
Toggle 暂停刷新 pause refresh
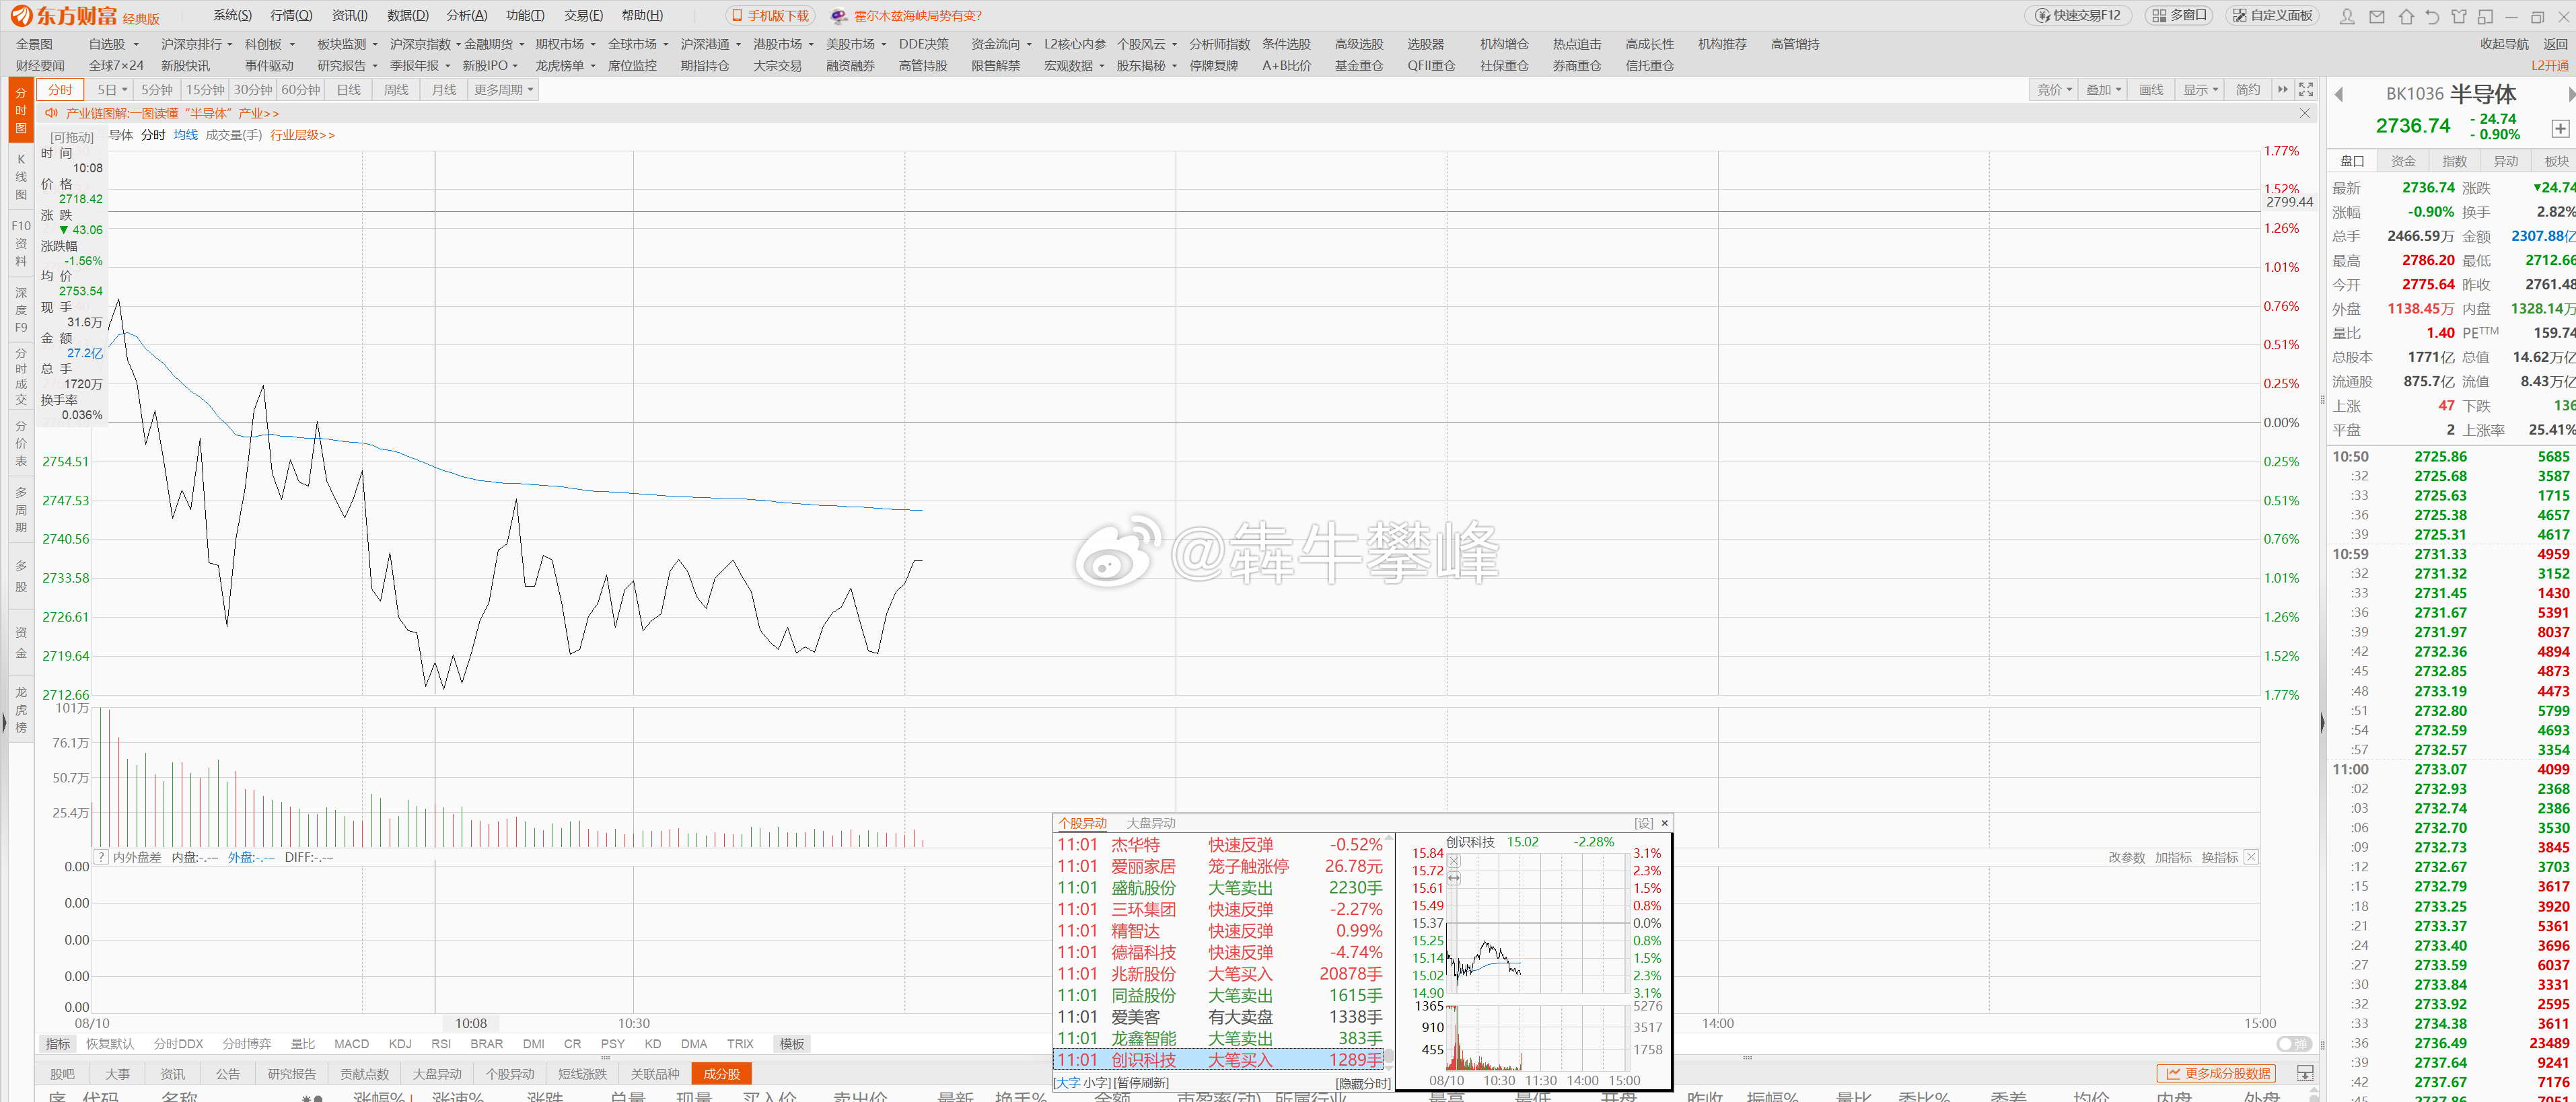pos(1141,1083)
